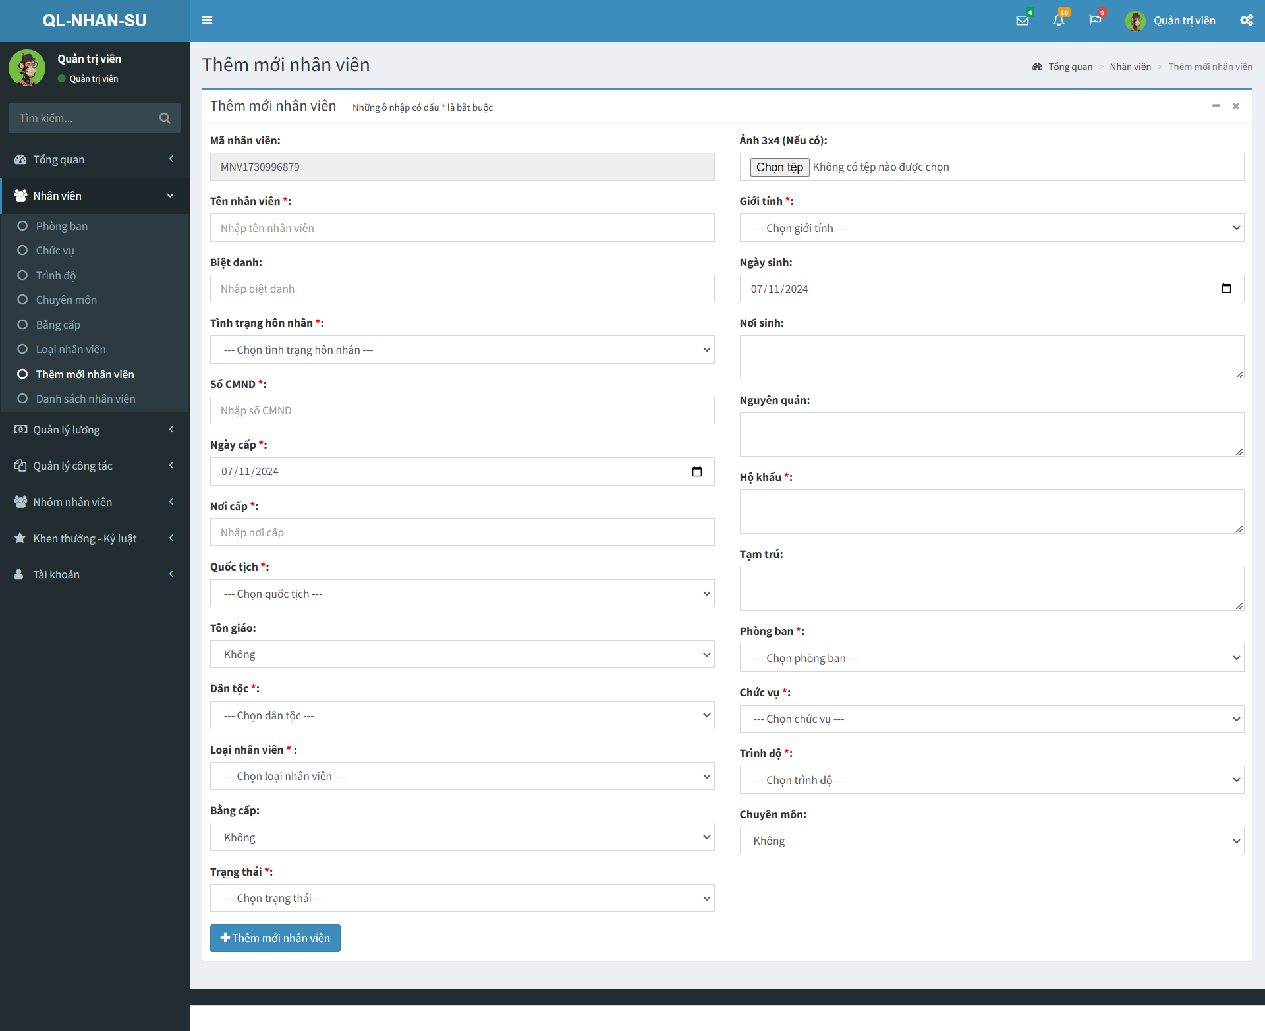Expand the Quản lý lương menu section
1265x1031 pixels.
pyautogui.click(x=95, y=429)
